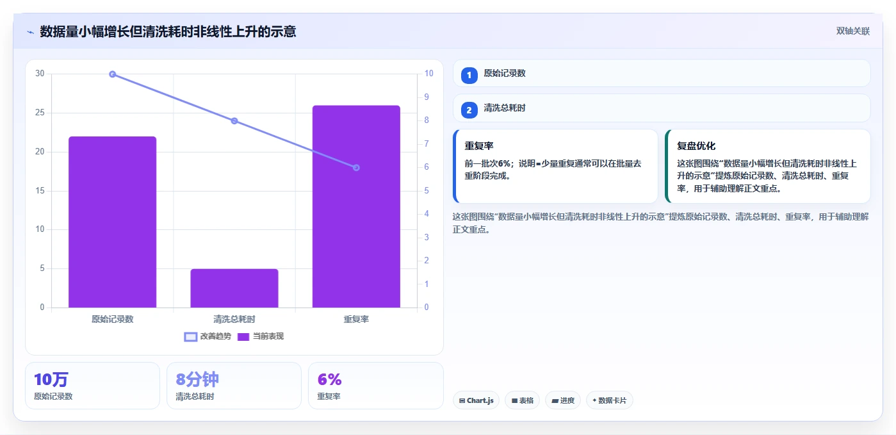Click the icon in the Chart.js tag
The image size is (896, 435).
tap(462, 400)
